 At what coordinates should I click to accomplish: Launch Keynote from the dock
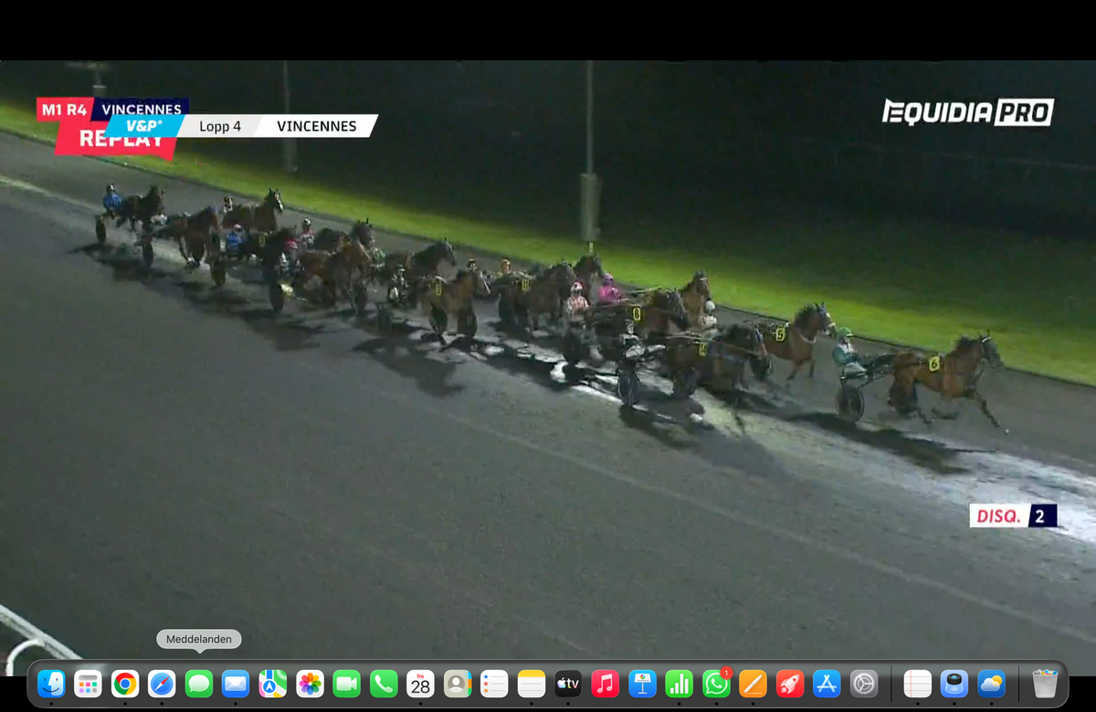[642, 683]
